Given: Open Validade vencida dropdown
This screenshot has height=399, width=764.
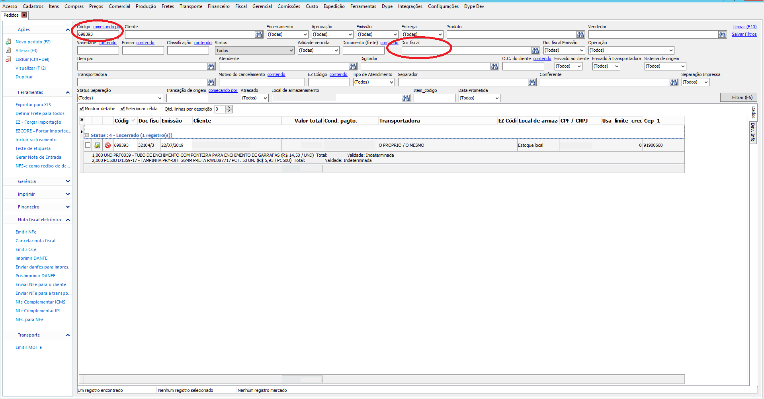Looking at the screenshot, I should 318,51.
